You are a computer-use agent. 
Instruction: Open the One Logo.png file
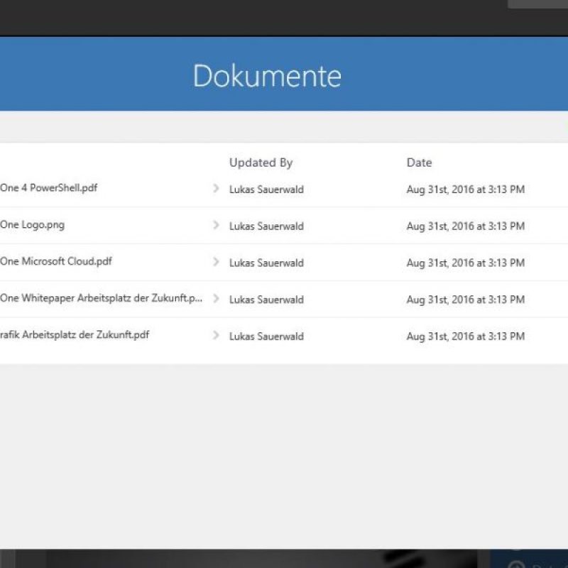pos(33,225)
